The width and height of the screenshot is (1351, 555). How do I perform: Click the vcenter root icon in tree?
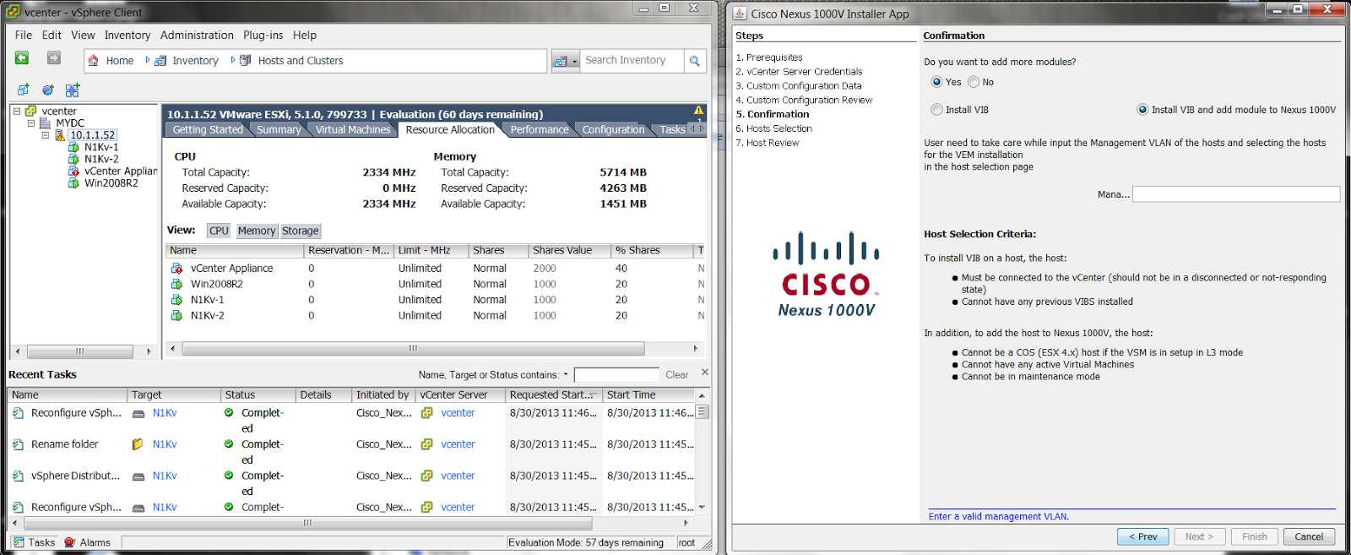[30, 112]
